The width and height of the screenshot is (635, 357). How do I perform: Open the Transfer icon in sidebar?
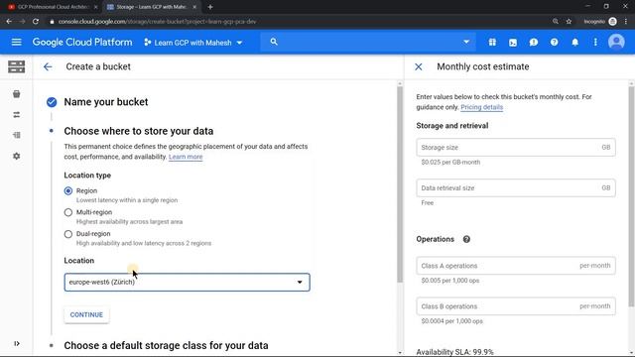point(16,115)
